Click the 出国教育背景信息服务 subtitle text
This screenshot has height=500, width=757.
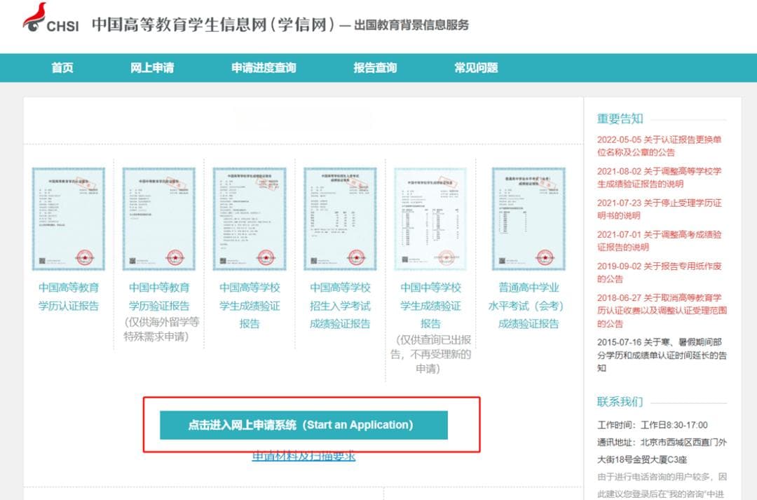[411, 25]
